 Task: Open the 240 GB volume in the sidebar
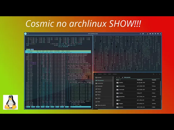tap(104, 105)
